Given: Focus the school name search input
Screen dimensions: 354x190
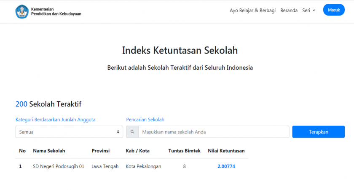Looking at the screenshot, I should pyautogui.click(x=213, y=132).
